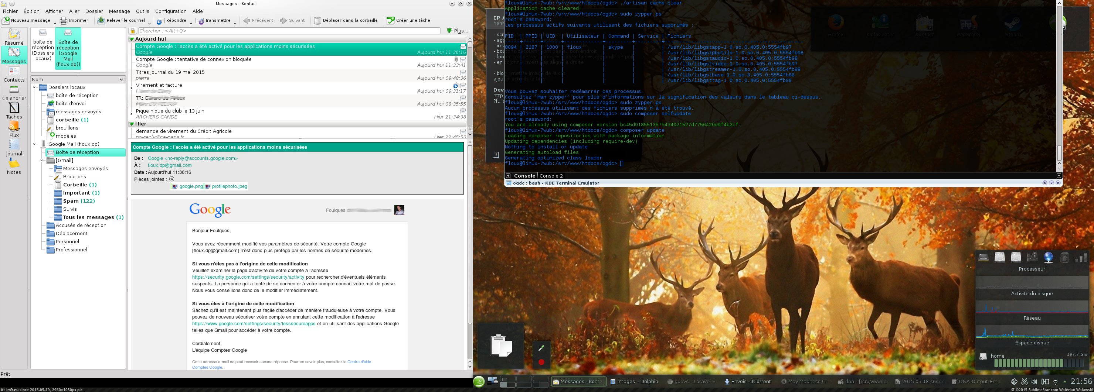Click the Nouveau message toolbar icon
1094x392 pixels.
pos(6,20)
